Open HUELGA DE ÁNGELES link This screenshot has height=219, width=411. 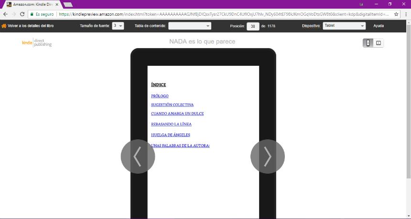pos(171,135)
